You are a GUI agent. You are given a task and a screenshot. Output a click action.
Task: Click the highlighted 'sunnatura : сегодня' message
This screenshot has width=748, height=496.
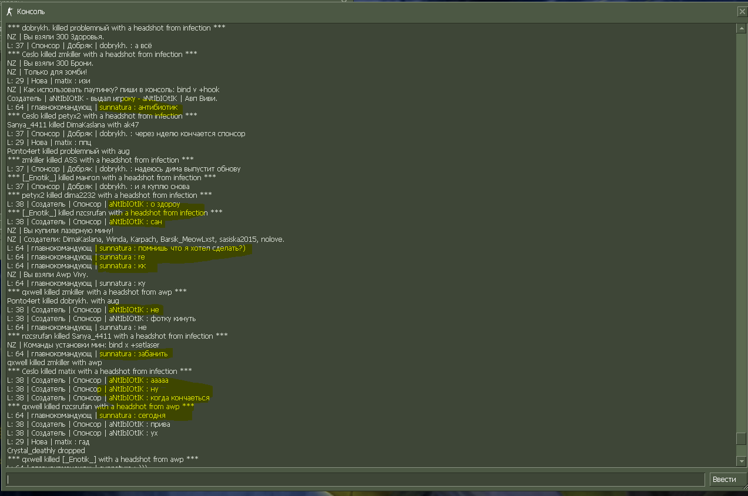click(132, 416)
